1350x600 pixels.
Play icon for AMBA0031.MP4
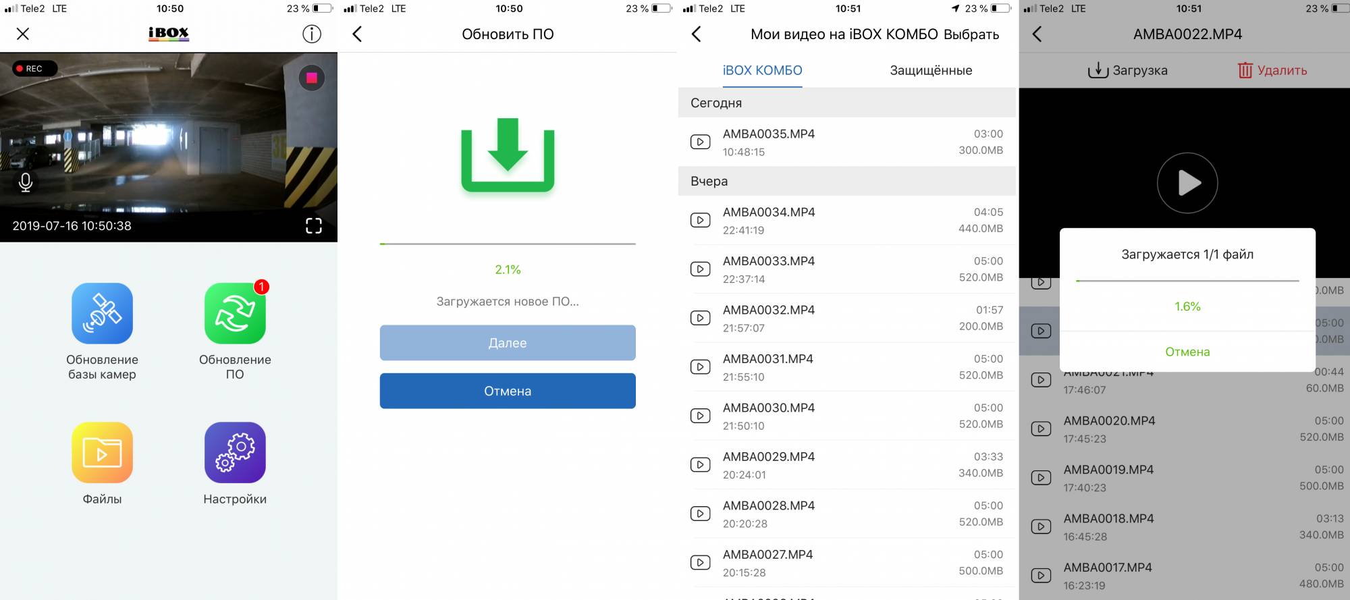[700, 366]
